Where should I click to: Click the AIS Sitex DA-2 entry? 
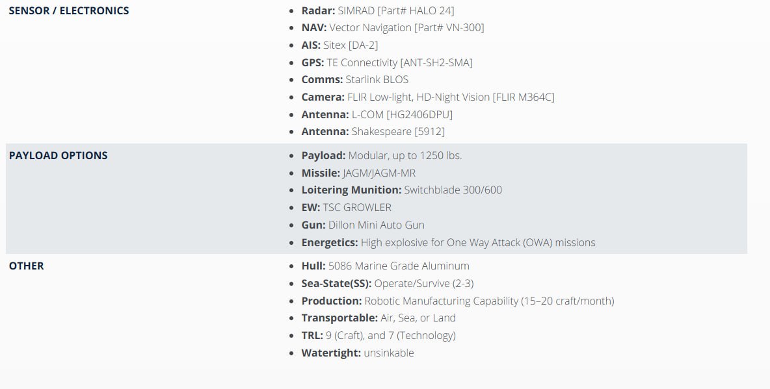point(339,45)
